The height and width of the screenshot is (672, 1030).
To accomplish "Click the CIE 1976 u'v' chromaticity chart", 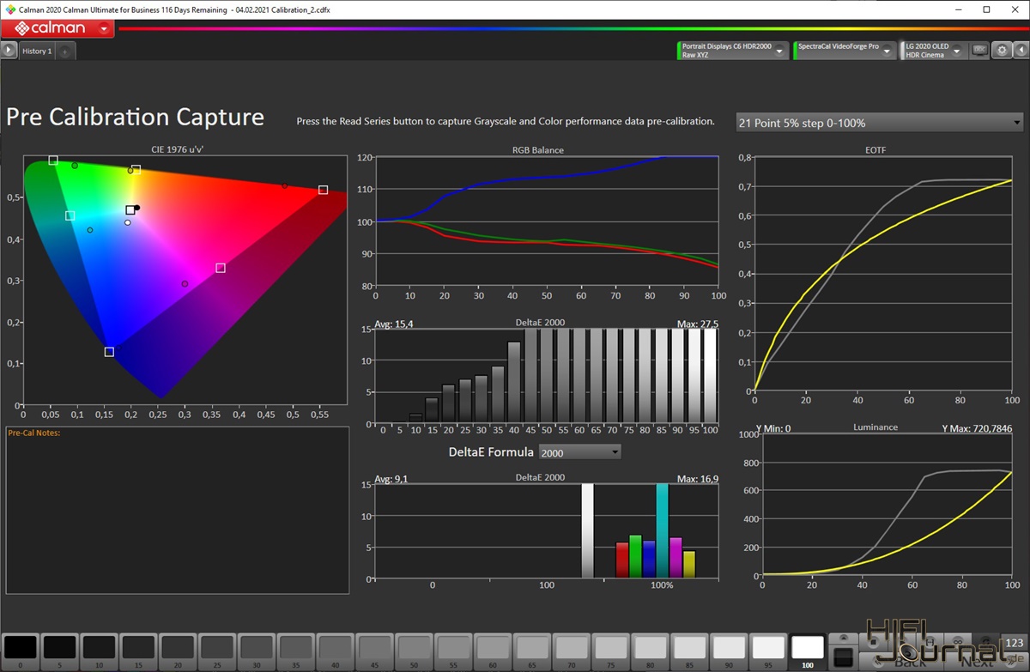I will 185,281.
